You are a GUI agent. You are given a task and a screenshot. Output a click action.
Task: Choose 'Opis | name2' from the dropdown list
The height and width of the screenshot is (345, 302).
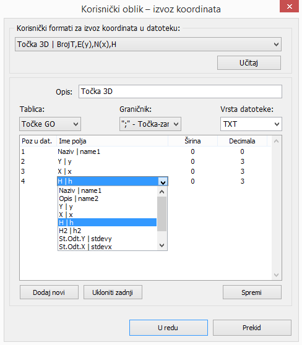[107, 198]
